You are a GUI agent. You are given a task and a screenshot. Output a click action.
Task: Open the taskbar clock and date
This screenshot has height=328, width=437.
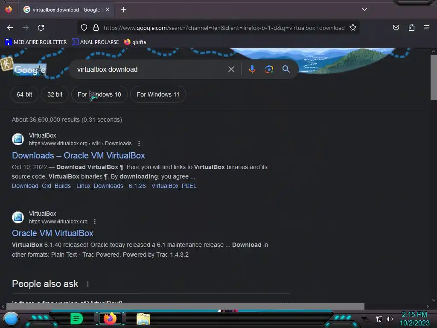pyautogui.click(x=414, y=319)
